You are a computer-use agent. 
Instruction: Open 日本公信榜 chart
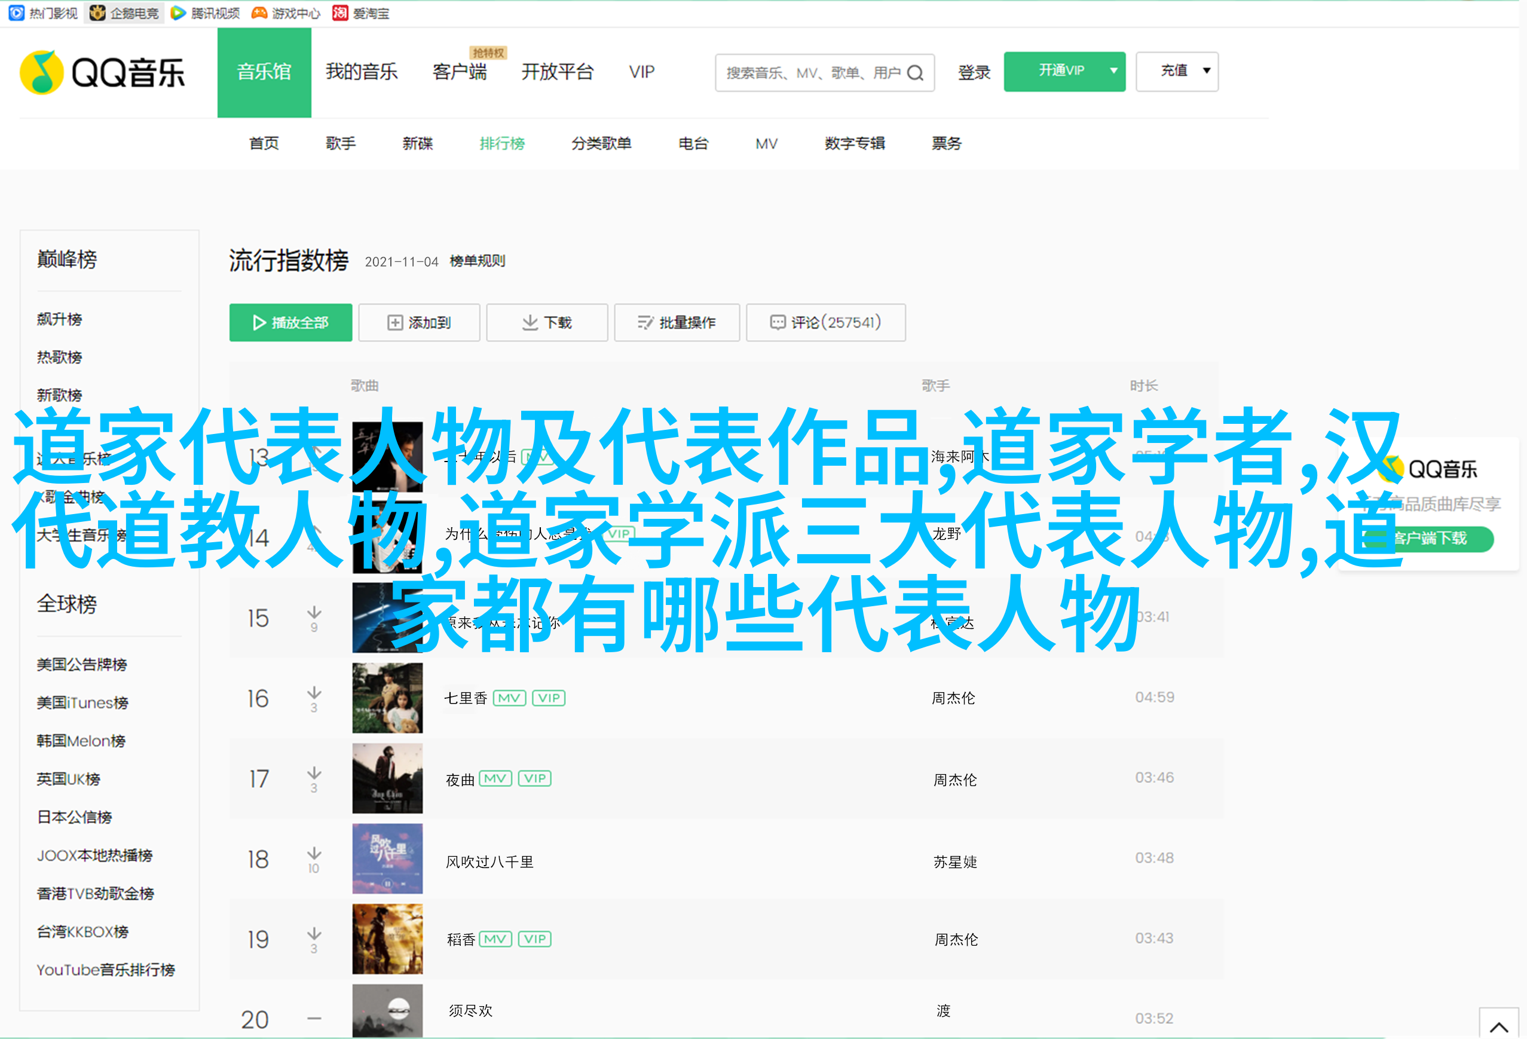pyautogui.click(x=74, y=818)
